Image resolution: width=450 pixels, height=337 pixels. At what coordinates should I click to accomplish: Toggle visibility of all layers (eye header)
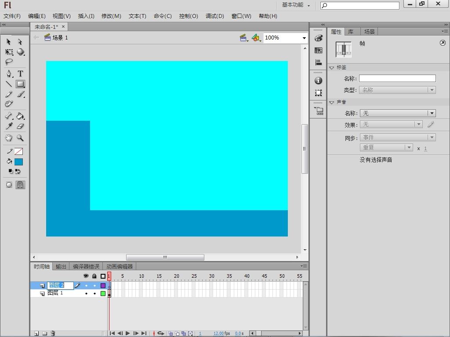pos(86,276)
